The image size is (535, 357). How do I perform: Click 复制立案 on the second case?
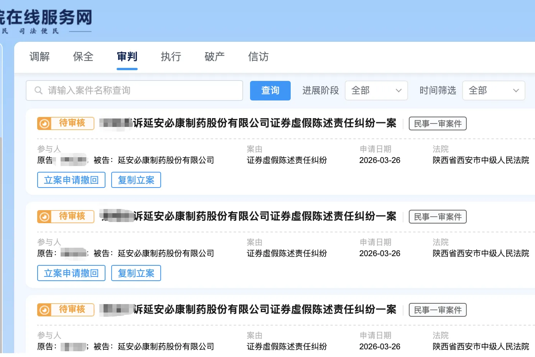[x=136, y=273]
